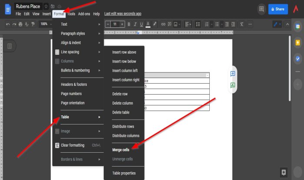
Task: Click the document status cloud icon
Action: pos(59,7)
